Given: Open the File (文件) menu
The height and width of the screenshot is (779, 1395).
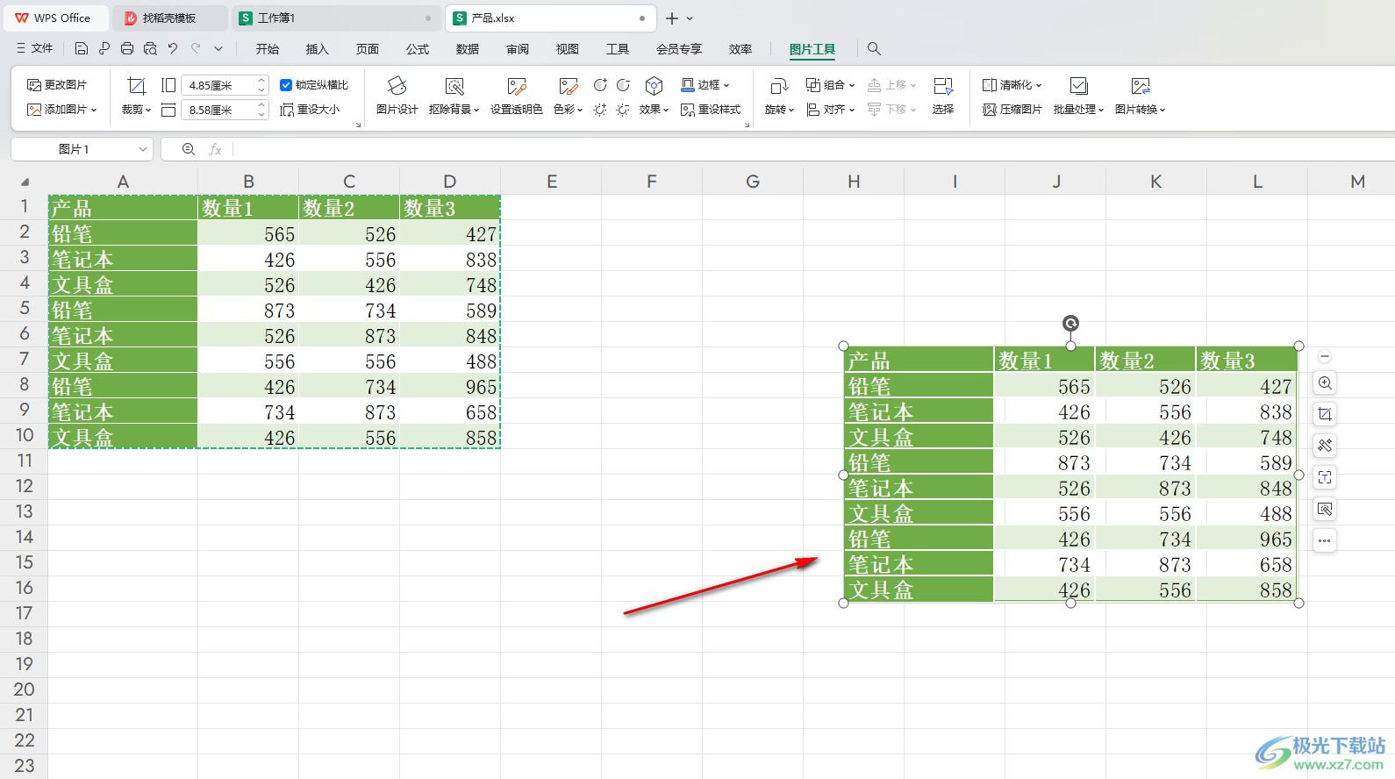Looking at the screenshot, I should (x=35, y=49).
